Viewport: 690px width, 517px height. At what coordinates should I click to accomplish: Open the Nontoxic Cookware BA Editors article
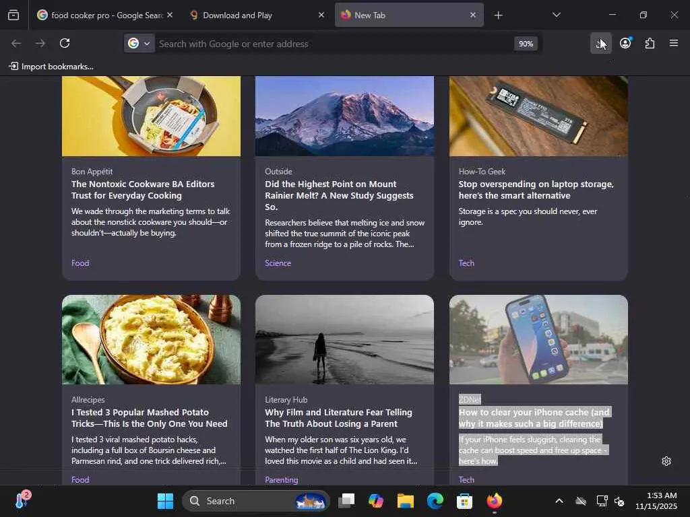coord(143,189)
